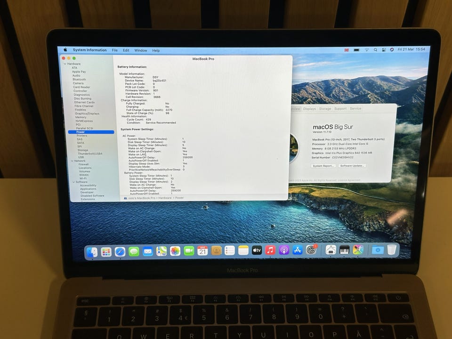This screenshot has width=452, height=339.
Task: Switch to the Support tab
Action: [x=340, y=109]
